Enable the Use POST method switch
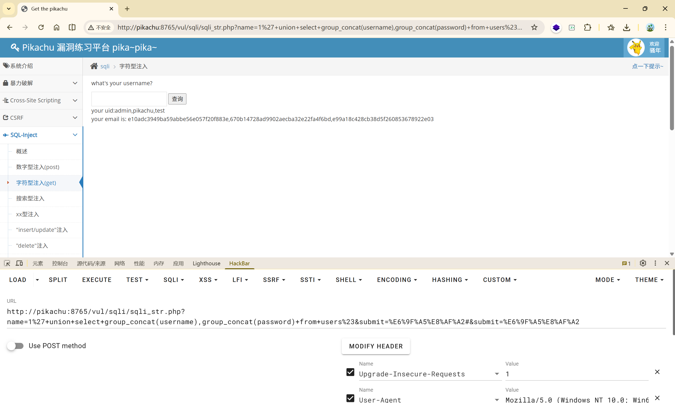Image resolution: width=675 pixels, height=403 pixels. tap(16, 346)
